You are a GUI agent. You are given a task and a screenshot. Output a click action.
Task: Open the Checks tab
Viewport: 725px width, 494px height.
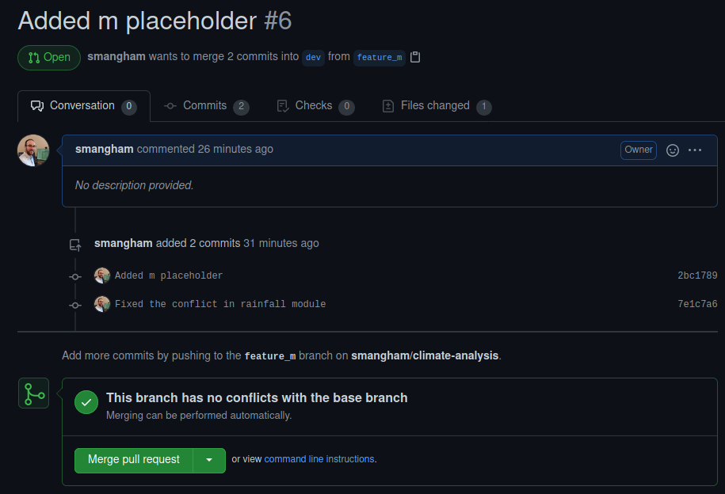click(315, 106)
